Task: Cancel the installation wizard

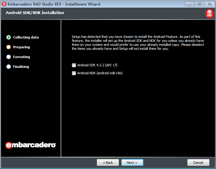Action: (198, 163)
